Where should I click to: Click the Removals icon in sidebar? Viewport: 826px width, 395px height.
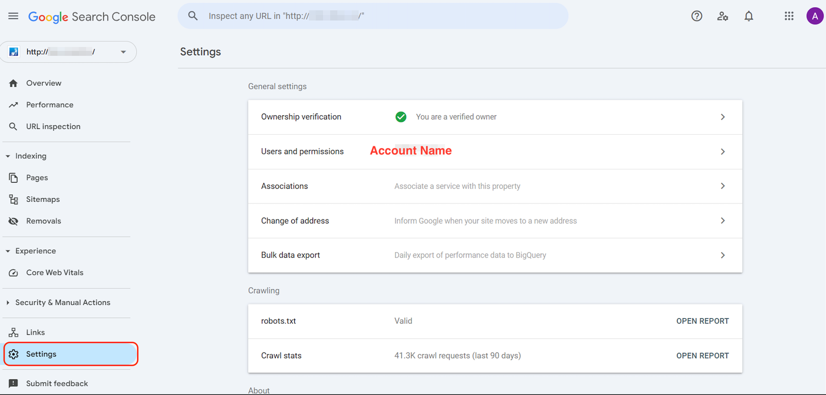pos(13,221)
